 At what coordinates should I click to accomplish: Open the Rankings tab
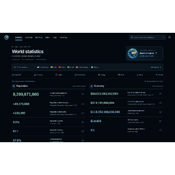(x=39, y=38)
